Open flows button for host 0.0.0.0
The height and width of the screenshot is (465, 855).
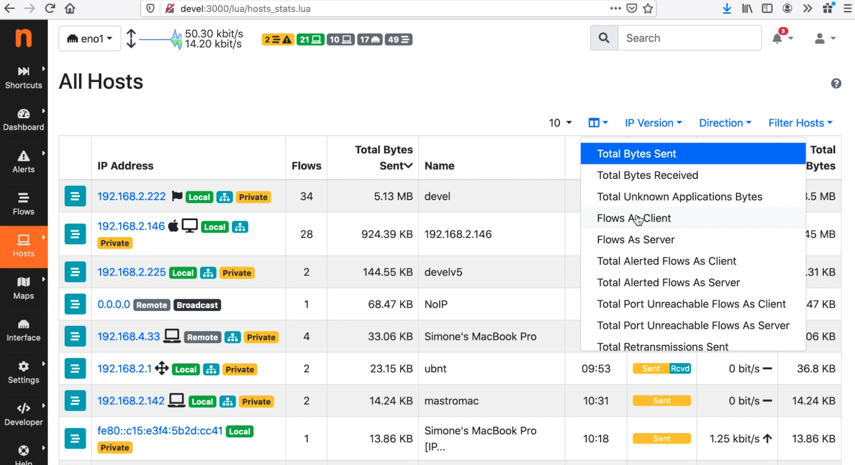75,304
